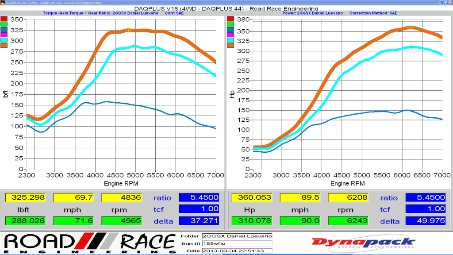
Task: Click the Folder field 2GGSX Daniel Luevano
Action: coord(237,236)
